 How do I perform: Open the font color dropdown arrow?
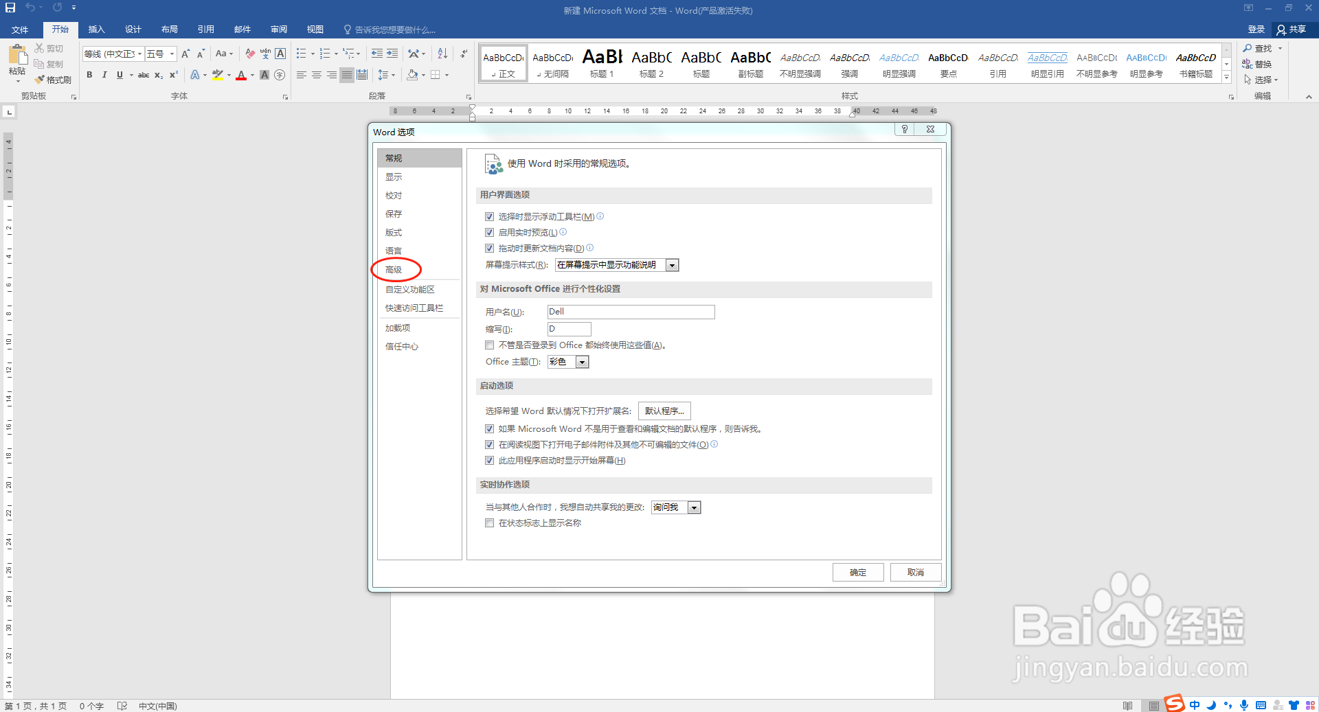tap(252, 75)
